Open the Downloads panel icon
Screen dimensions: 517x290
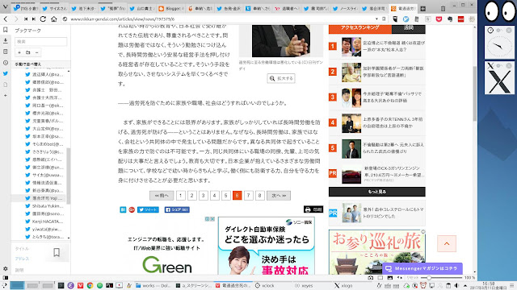point(6,41)
